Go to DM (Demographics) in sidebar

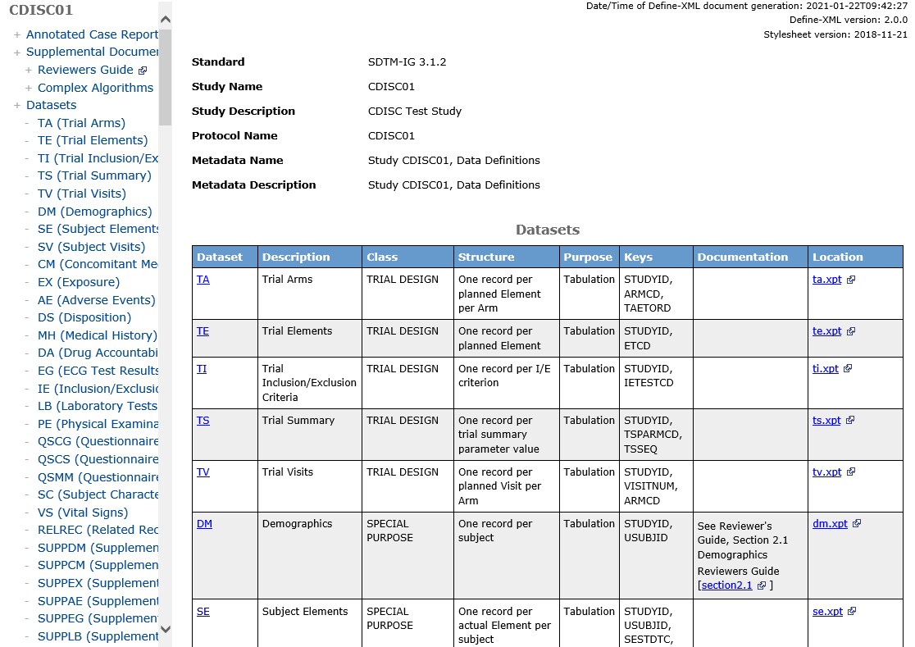(x=95, y=212)
